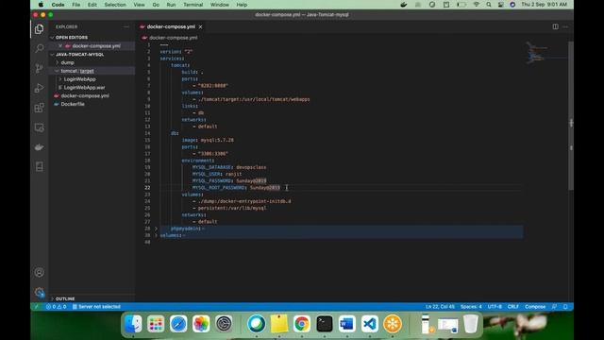The image size is (604, 340).
Task: Open the View menu
Action: pyautogui.click(x=139, y=5)
